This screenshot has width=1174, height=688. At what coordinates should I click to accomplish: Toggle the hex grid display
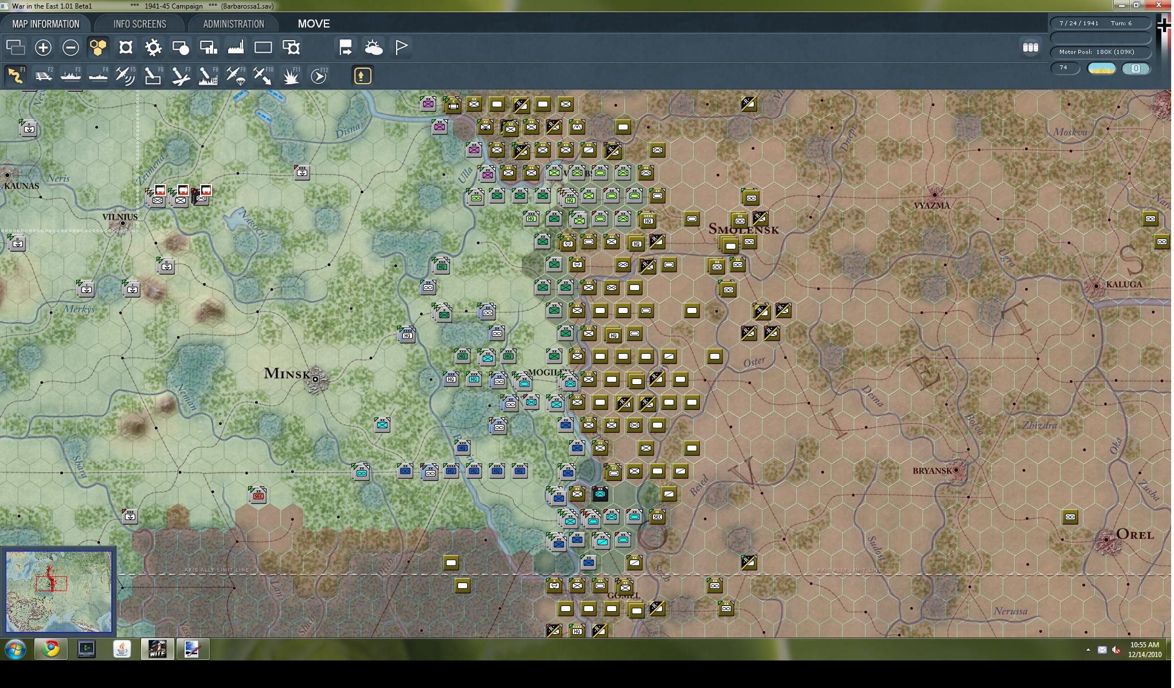(98, 47)
